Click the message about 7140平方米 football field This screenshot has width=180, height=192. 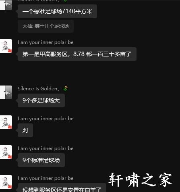pos(57,11)
